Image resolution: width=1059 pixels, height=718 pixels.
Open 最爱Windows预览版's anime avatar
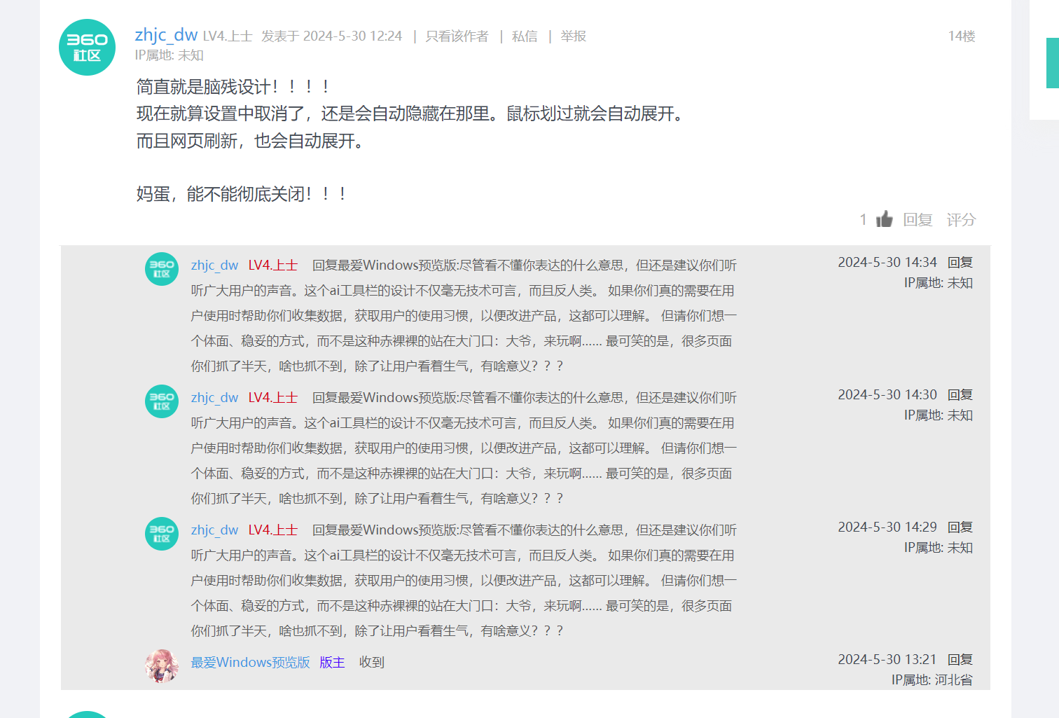coord(162,665)
